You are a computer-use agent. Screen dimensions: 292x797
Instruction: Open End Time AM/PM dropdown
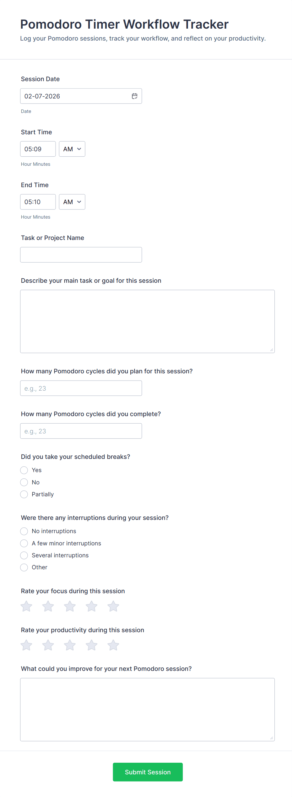(72, 202)
